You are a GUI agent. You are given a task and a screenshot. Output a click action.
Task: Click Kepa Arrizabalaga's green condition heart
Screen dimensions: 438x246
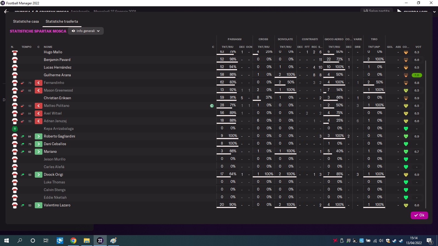click(406, 128)
